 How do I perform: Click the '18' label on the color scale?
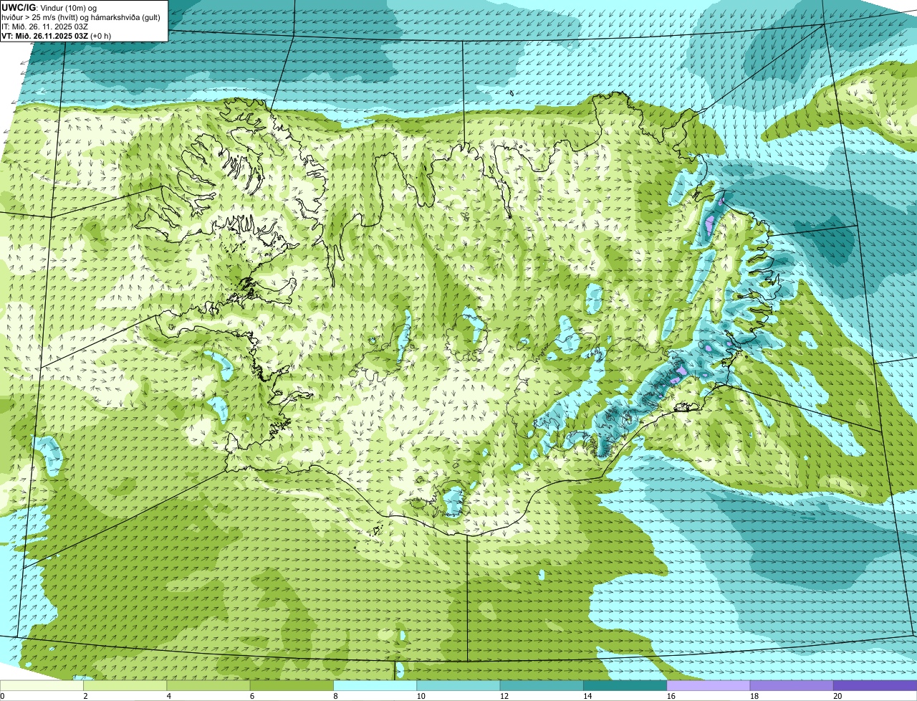[754, 696]
